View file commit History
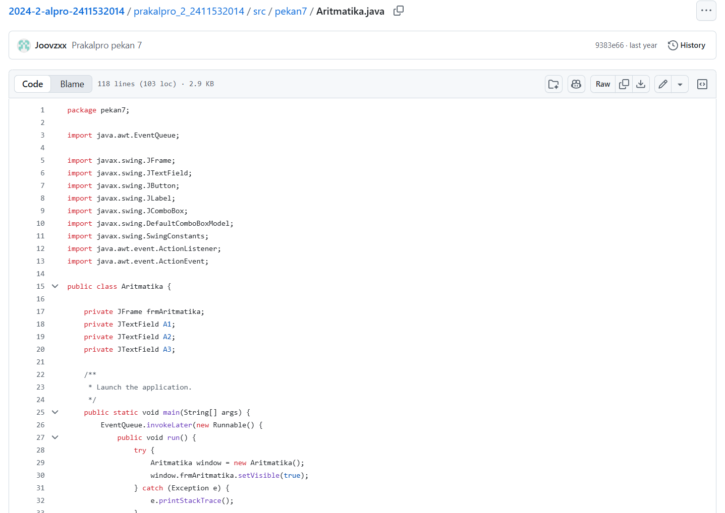Viewport: 725px width, 513px height. point(686,45)
